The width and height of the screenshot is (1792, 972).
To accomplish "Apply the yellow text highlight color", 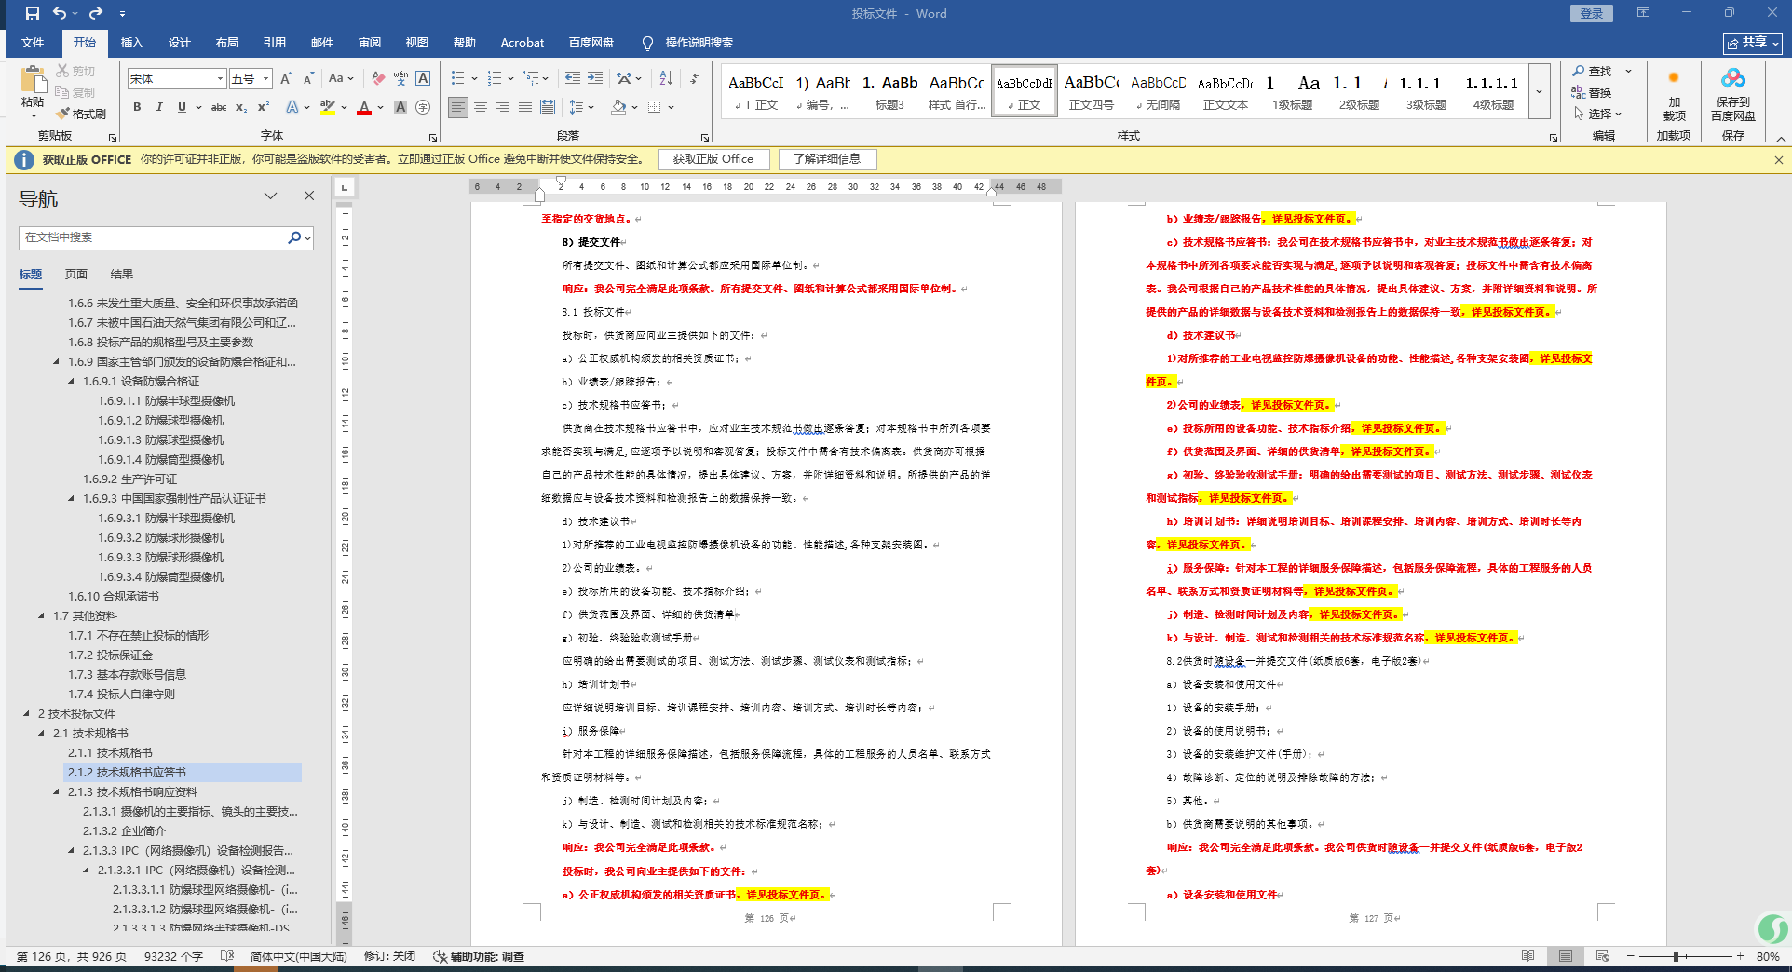I will (327, 107).
